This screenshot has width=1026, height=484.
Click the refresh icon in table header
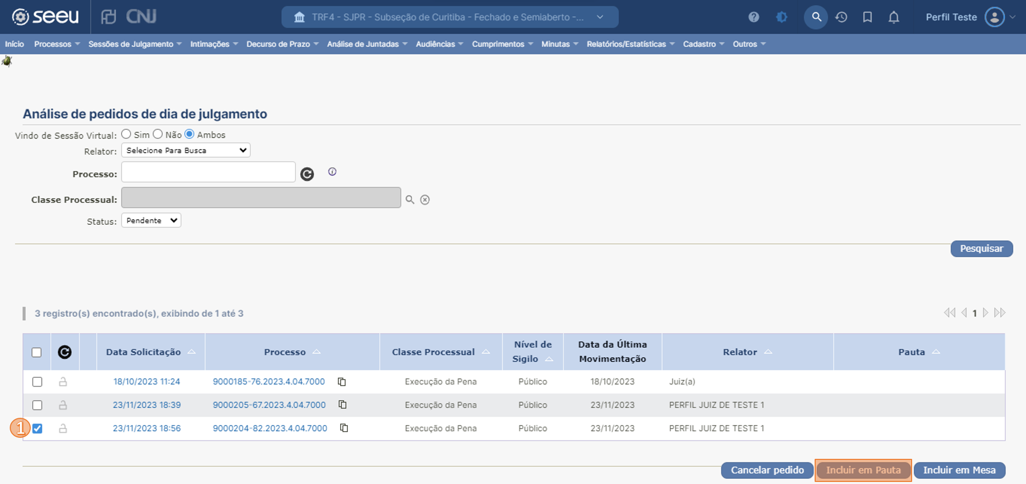pos(65,352)
